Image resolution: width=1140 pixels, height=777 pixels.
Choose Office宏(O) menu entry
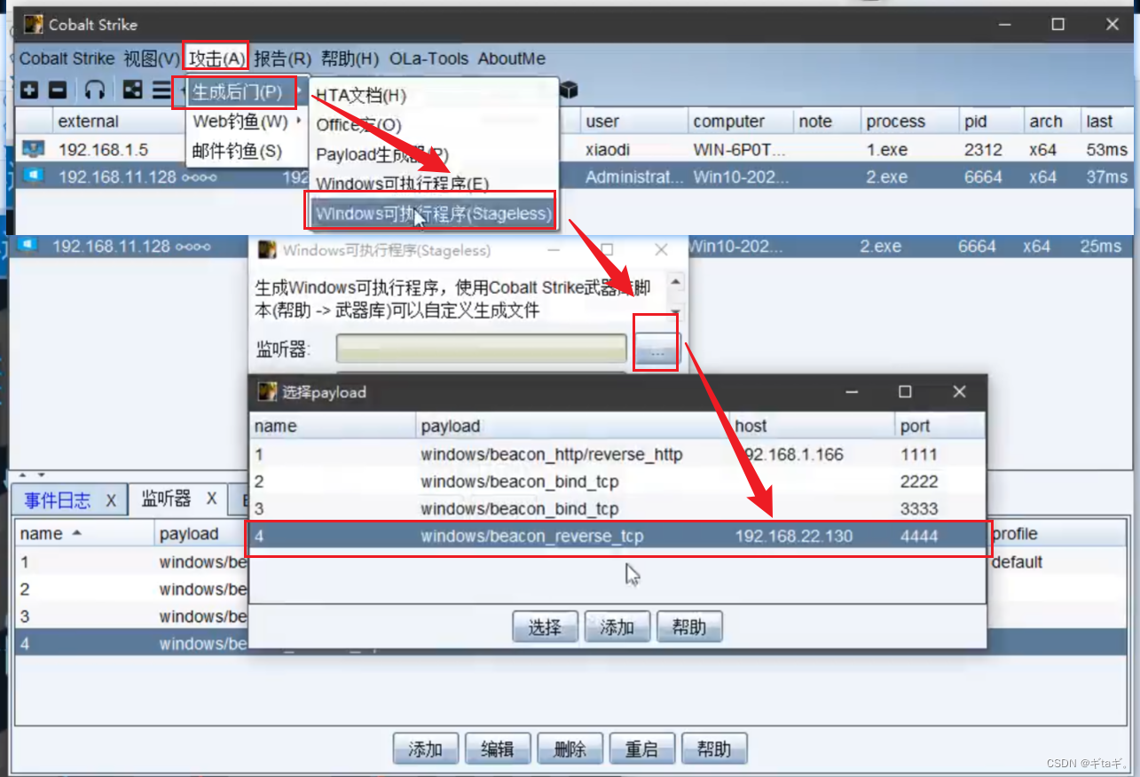433,125
